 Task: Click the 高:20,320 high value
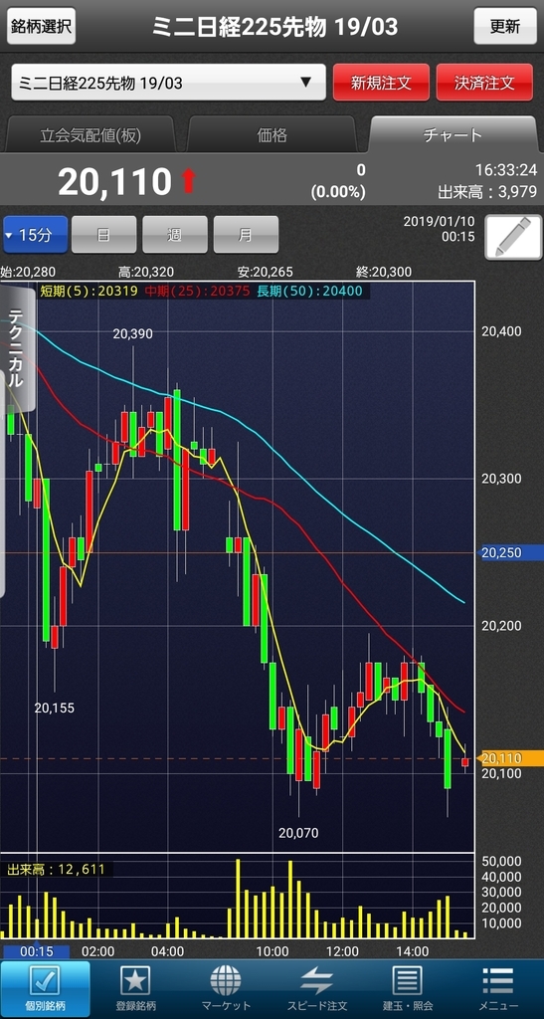[x=146, y=272]
